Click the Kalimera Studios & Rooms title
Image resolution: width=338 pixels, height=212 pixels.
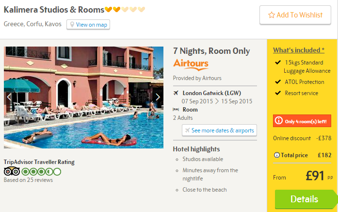click(x=54, y=10)
